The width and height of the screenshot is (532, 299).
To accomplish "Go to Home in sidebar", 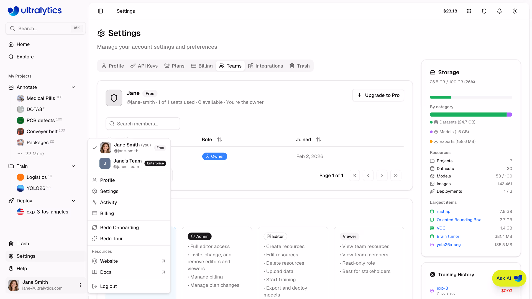I will click(46, 44).
